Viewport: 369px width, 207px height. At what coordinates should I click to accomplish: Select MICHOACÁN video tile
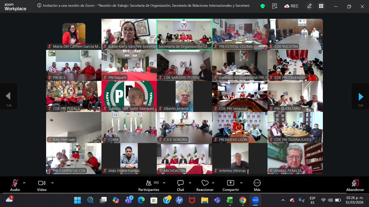click(x=184, y=159)
